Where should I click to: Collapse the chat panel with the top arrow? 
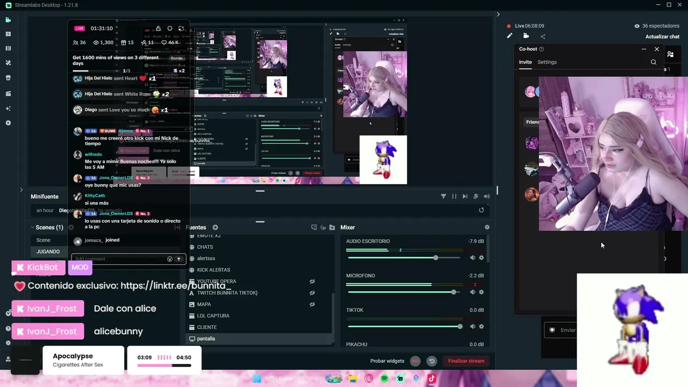[498, 15]
